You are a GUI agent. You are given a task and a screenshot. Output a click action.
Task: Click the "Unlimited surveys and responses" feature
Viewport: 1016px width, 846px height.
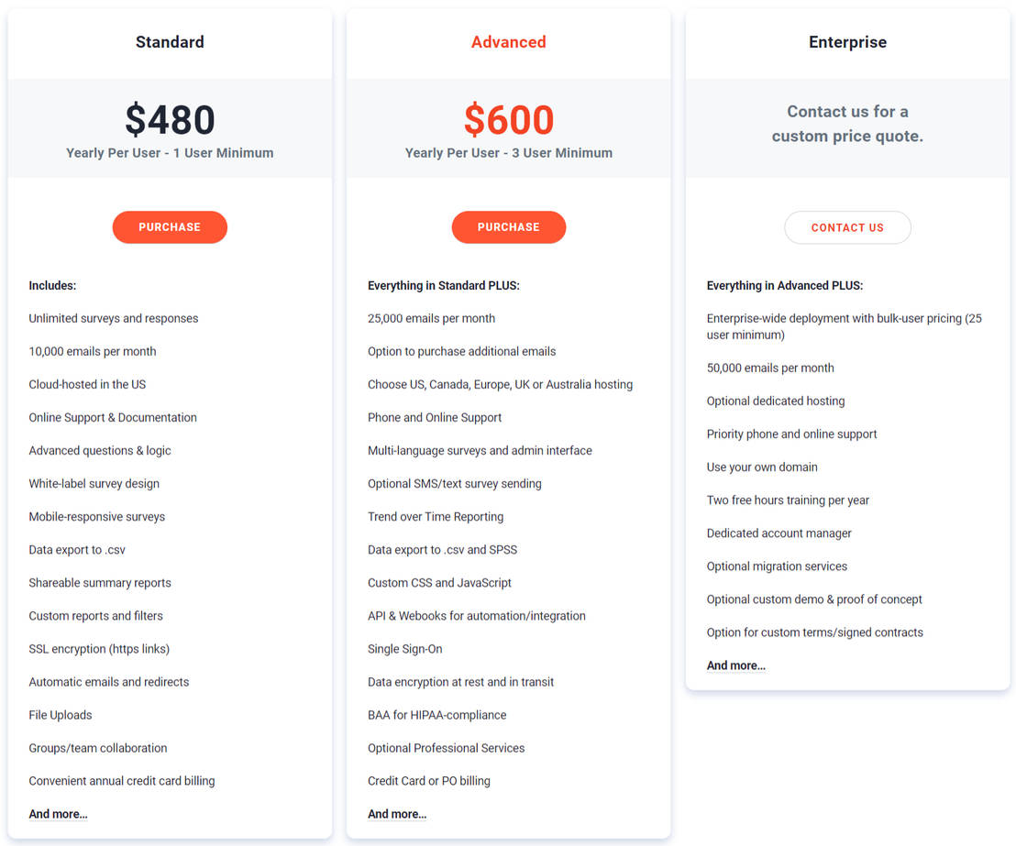click(113, 318)
